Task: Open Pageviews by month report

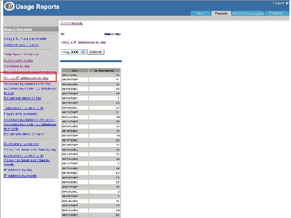Action: click(21, 114)
